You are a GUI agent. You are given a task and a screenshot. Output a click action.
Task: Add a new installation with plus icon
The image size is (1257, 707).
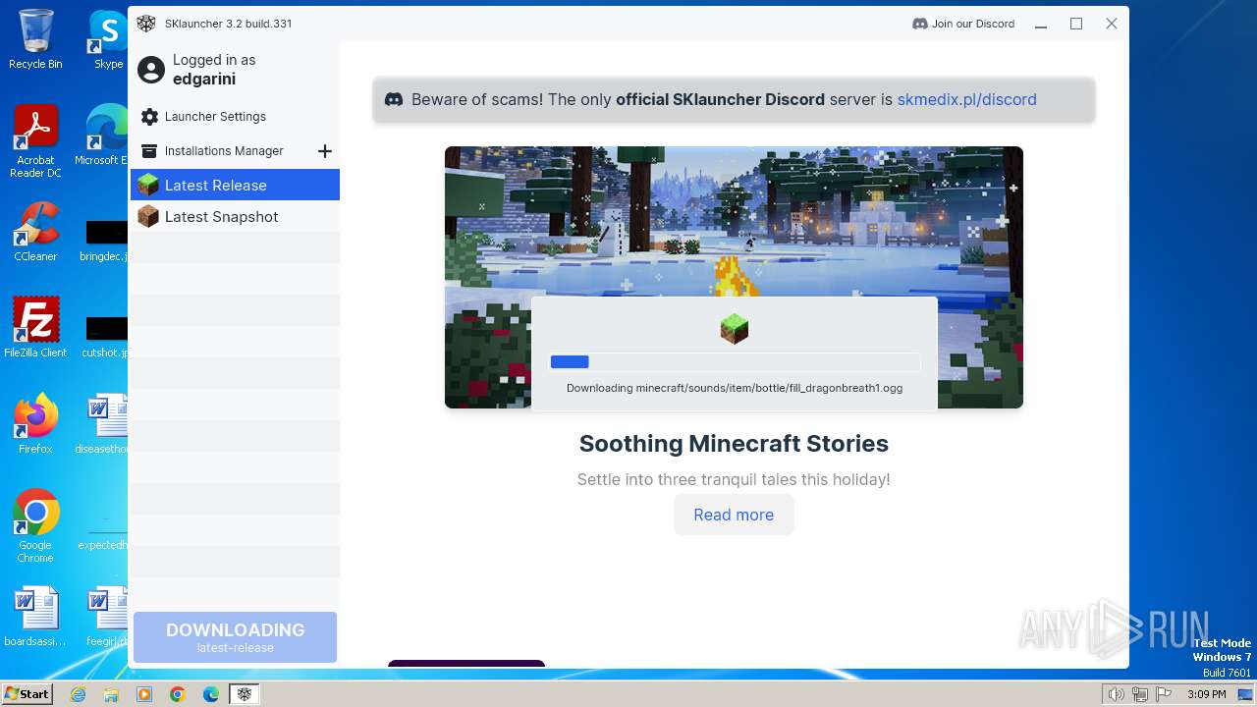coord(325,151)
